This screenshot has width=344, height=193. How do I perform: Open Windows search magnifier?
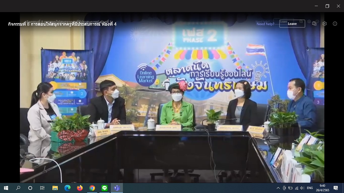tap(18, 188)
